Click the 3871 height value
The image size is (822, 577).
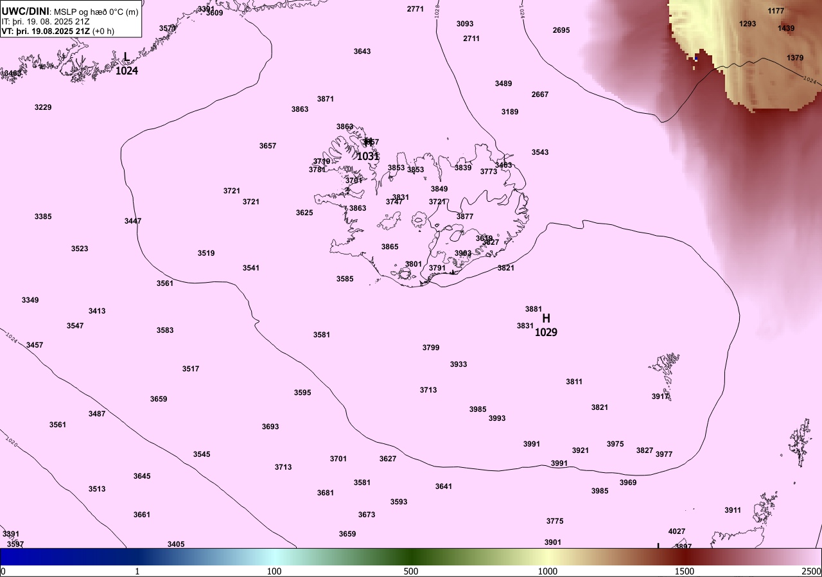tap(326, 99)
